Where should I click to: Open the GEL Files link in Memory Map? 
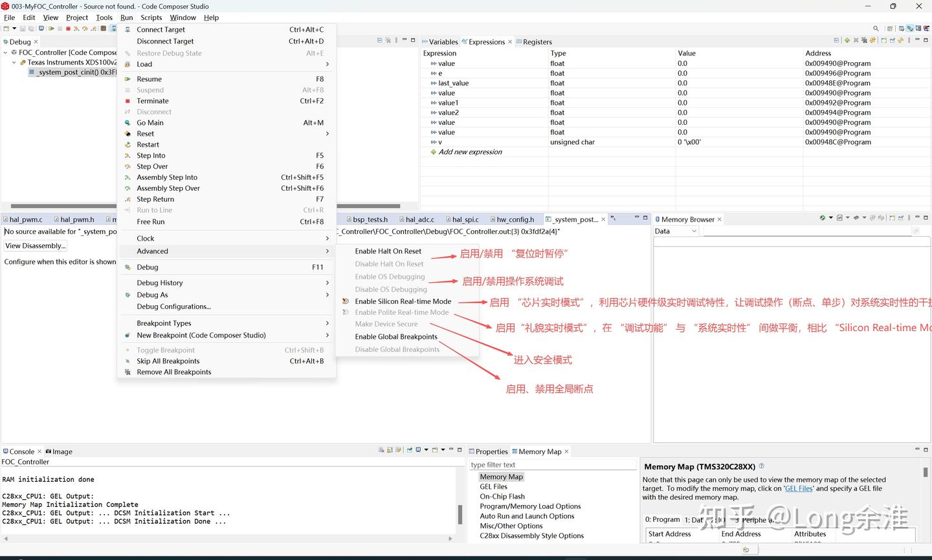point(799,489)
